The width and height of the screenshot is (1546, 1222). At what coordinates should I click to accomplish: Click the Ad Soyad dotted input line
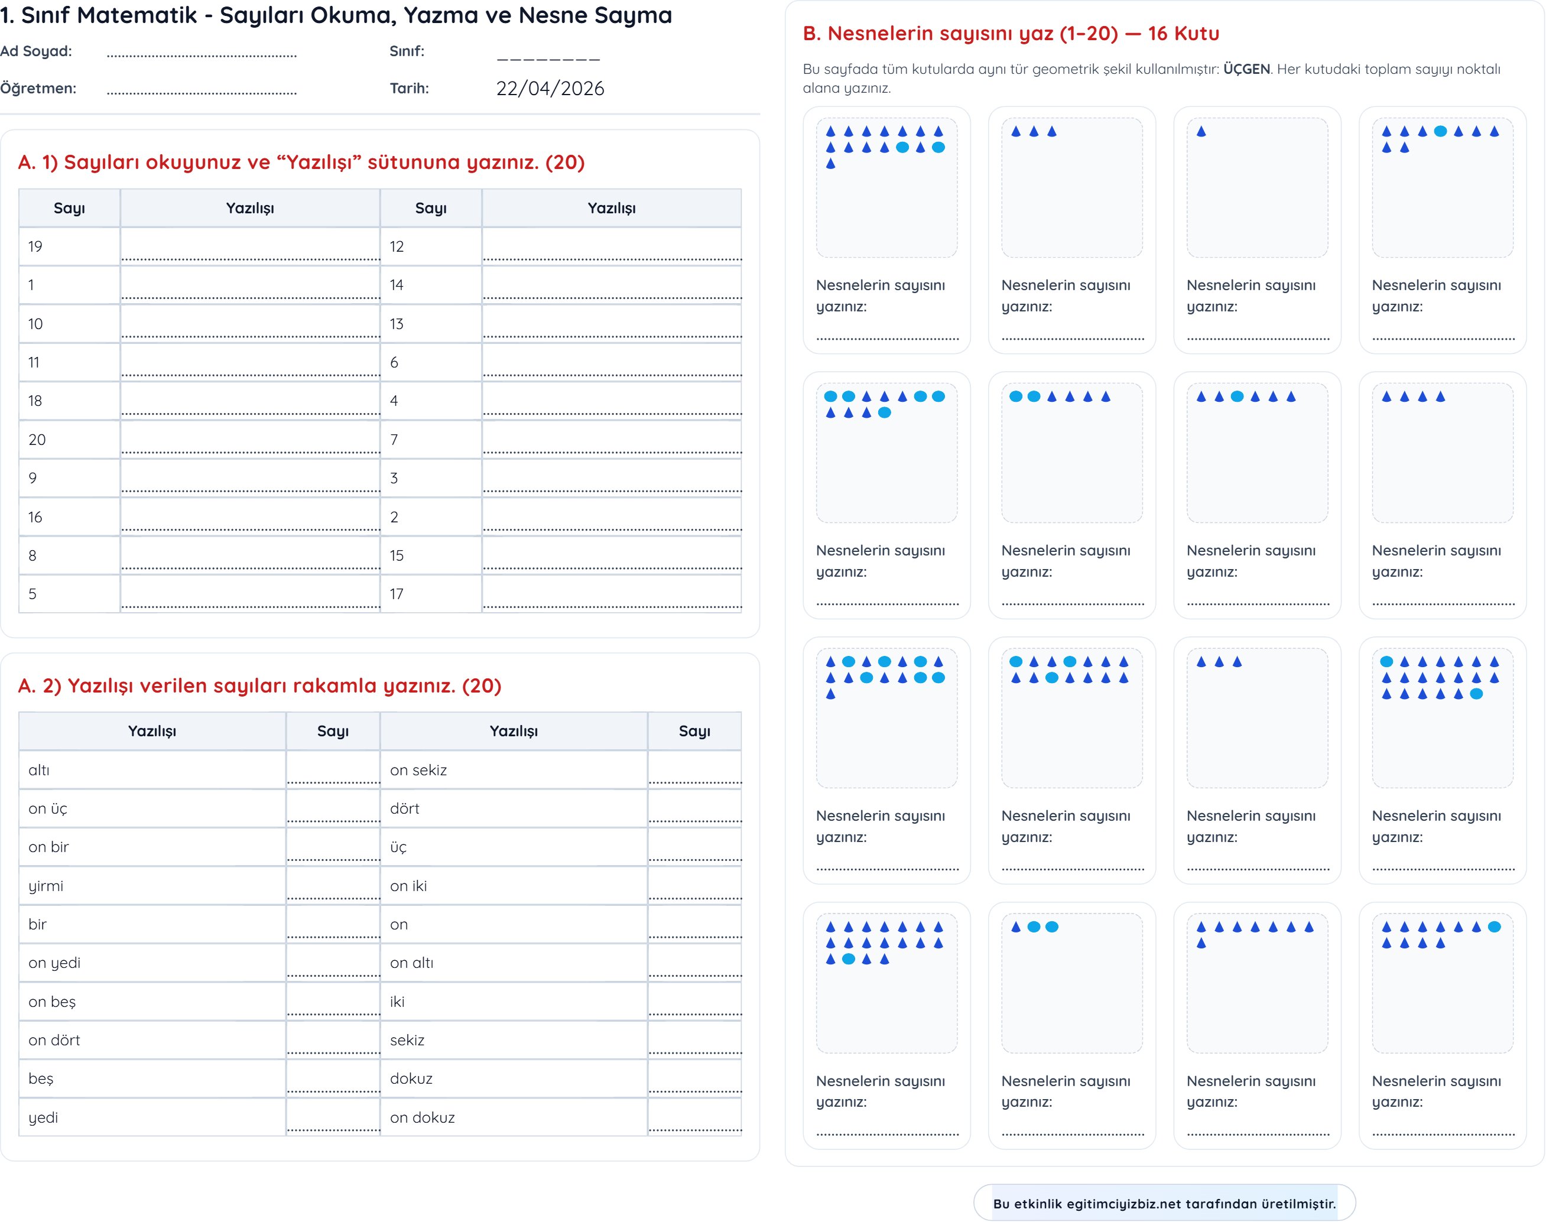coord(201,54)
